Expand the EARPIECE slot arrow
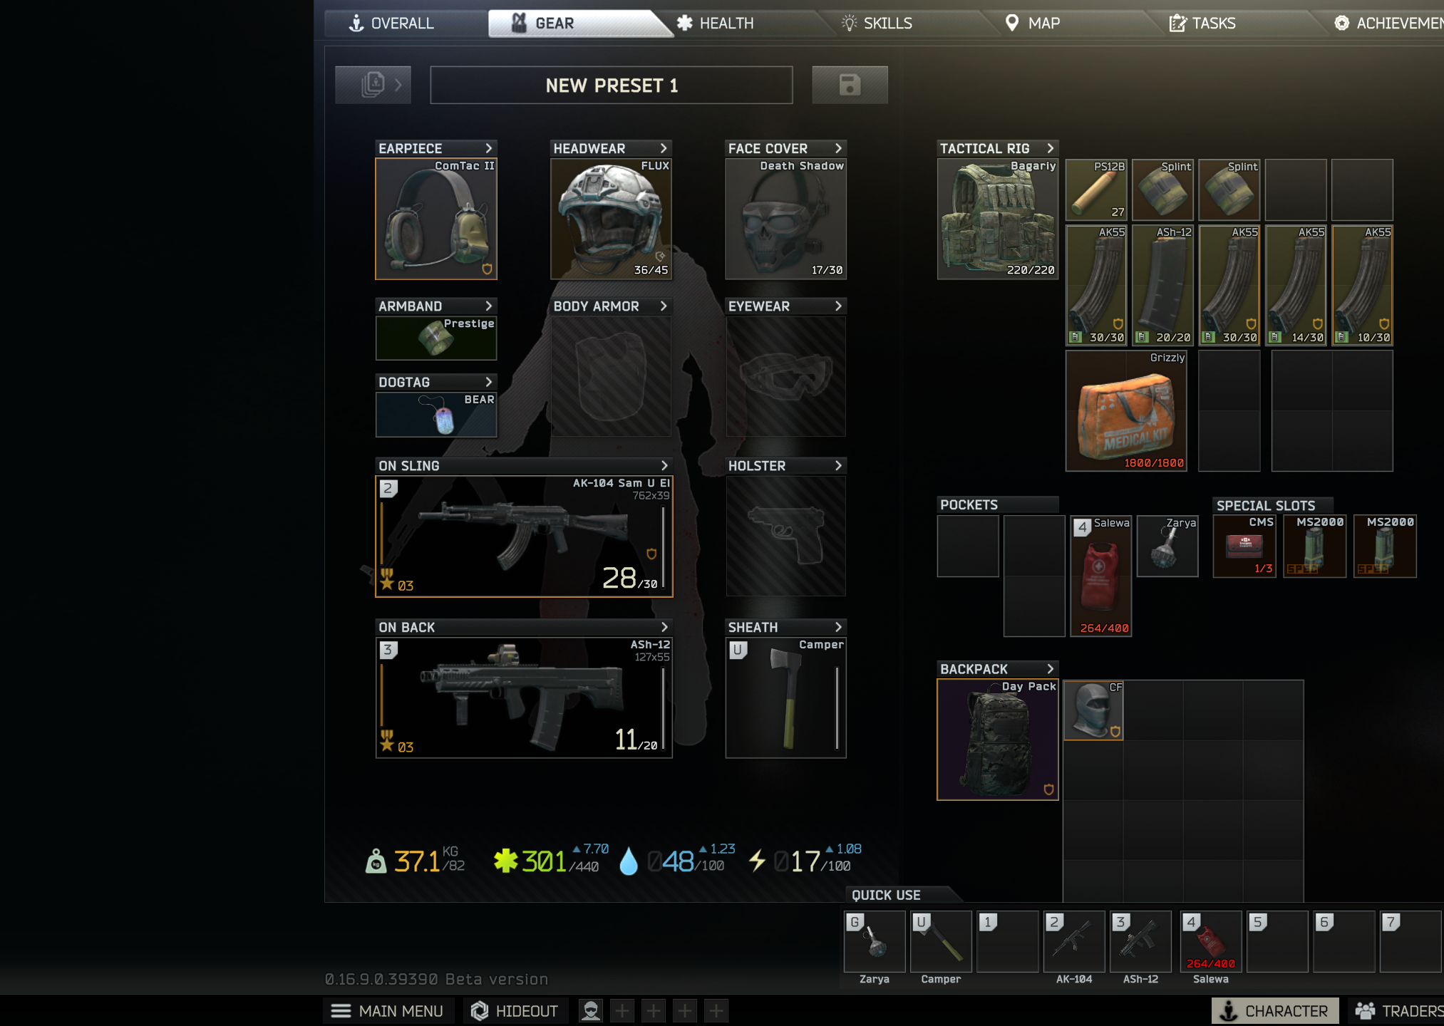 (x=488, y=148)
